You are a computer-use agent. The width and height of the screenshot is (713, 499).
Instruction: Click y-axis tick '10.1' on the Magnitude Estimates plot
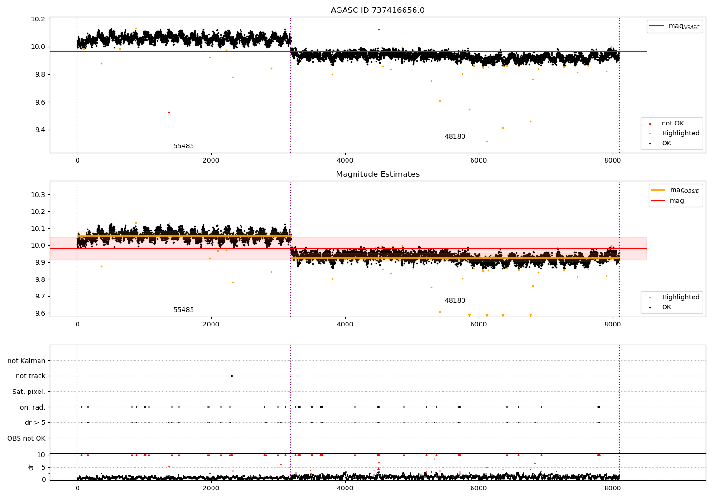coord(38,229)
